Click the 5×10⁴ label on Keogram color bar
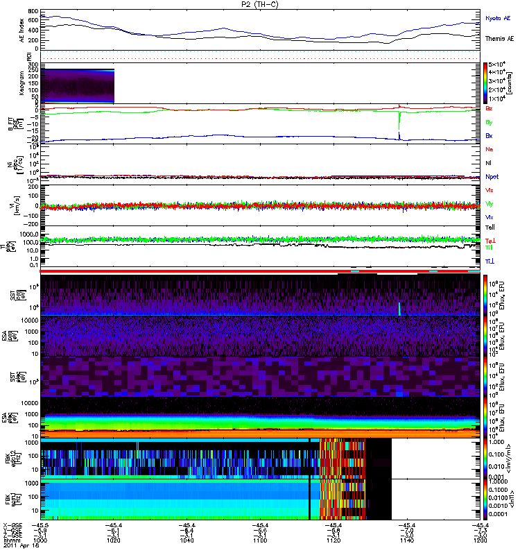This screenshot has width=520, height=555. (497, 65)
